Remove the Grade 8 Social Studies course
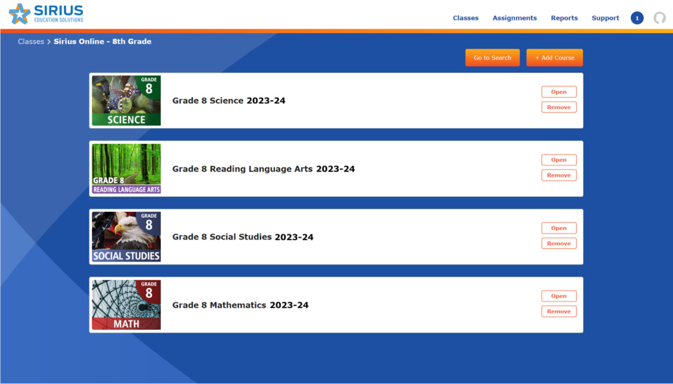The height and width of the screenshot is (384, 673). 559,243
